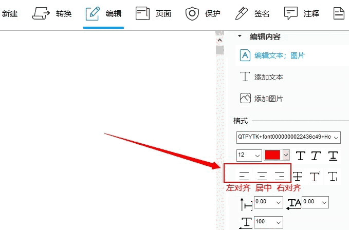Image resolution: width=349 pixels, height=230 pixels.
Task: Switch to the 编辑 (Edit) tab
Action: (103, 13)
